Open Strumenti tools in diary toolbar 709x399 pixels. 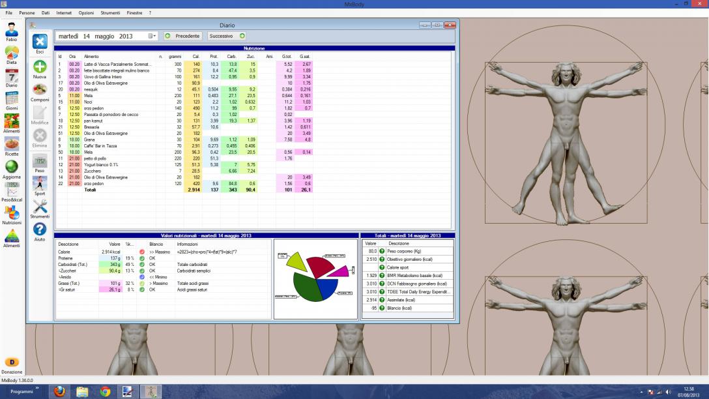[x=40, y=207]
